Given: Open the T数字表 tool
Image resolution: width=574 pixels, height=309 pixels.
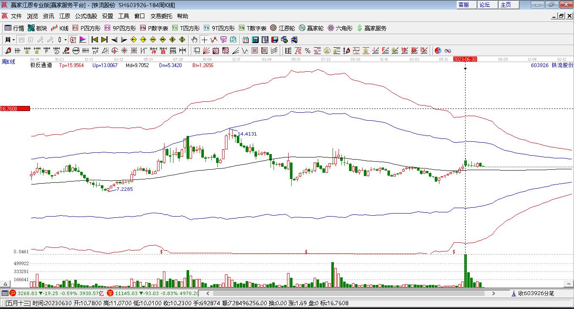Looking at the screenshot, I should point(252,28).
